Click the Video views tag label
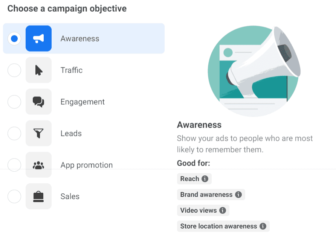The height and width of the screenshot is (242, 336). point(198,210)
